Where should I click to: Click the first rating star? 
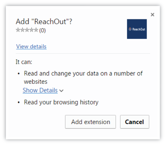pyautogui.click(x=18, y=30)
